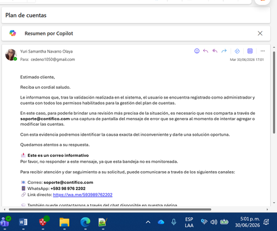Check the battery charging tray icon

tap(224, 222)
